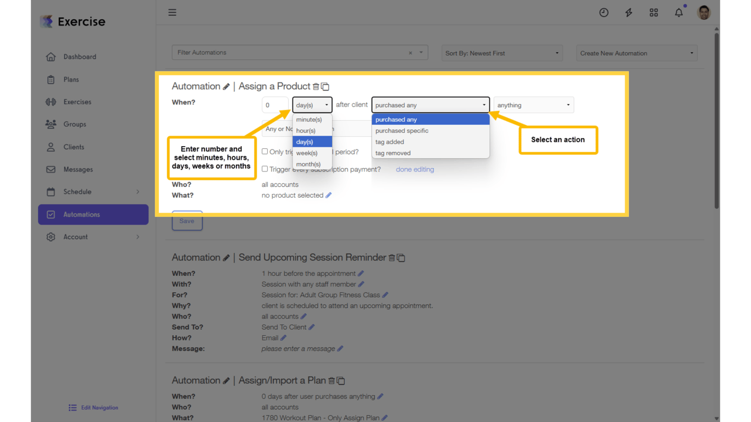Viewport: 751px width, 422px height.
Task: Click the lightning bolt icon in the header
Action: click(628, 12)
